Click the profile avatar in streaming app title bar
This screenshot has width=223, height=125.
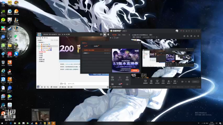point(177,31)
